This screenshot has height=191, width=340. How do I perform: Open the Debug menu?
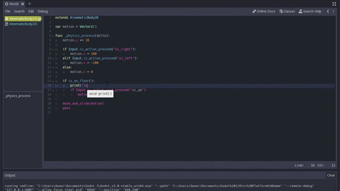click(x=43, y=11)
